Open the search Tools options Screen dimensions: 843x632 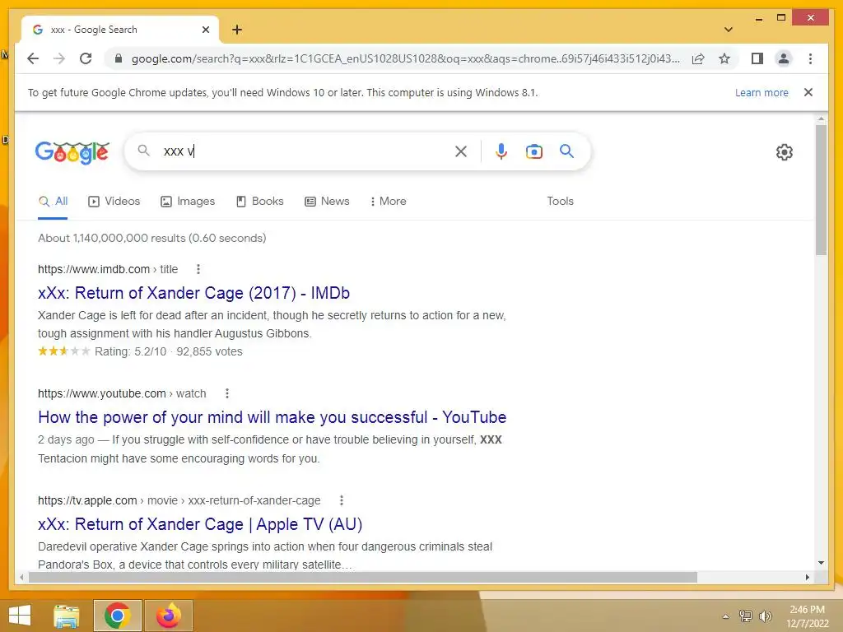[x=560, y=201]
